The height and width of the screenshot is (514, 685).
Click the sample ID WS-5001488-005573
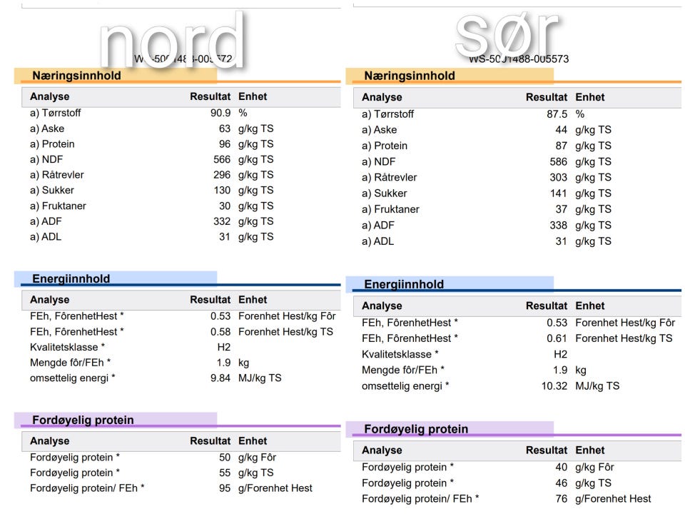click(x=519, y=59)
